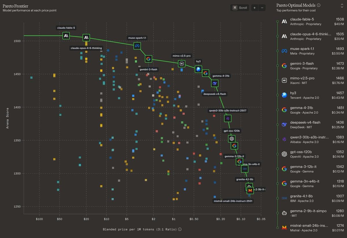Click the Alibaba Qwen logo in the sidebar list
The width and height of the screenshot is (347, 238).
[284, 139]
